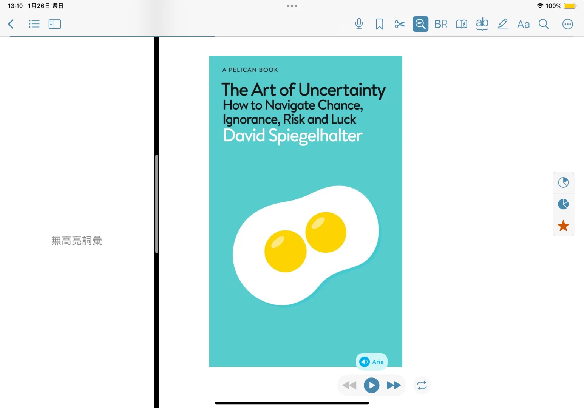
Task: Toggle the repeat loop button
Action: (x=422, y=385)
